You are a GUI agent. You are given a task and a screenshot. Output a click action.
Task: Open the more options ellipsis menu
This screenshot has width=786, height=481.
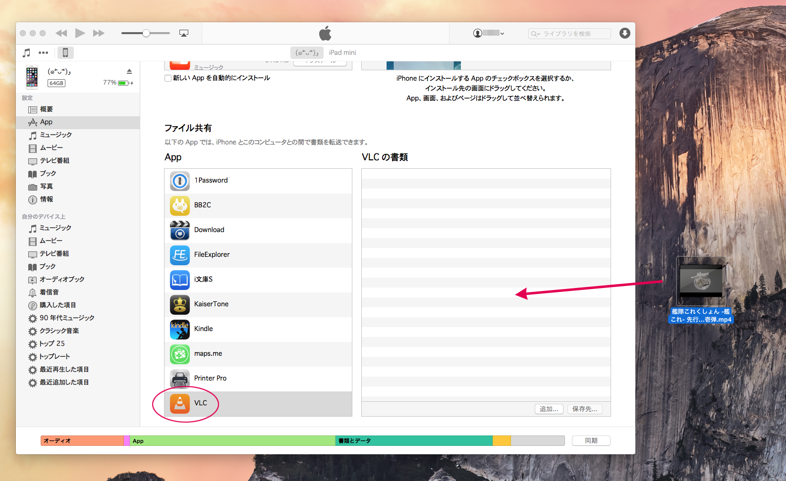pos(44,52)
